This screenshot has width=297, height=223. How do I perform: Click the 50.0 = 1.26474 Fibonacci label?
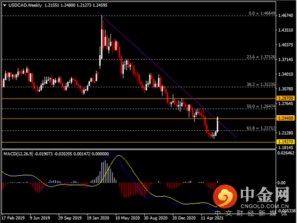pos(261,106)
